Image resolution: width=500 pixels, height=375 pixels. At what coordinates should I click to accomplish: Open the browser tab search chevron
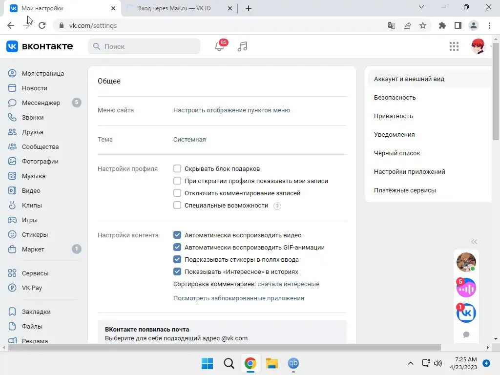point(421,7)
